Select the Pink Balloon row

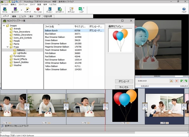point(74,53)
